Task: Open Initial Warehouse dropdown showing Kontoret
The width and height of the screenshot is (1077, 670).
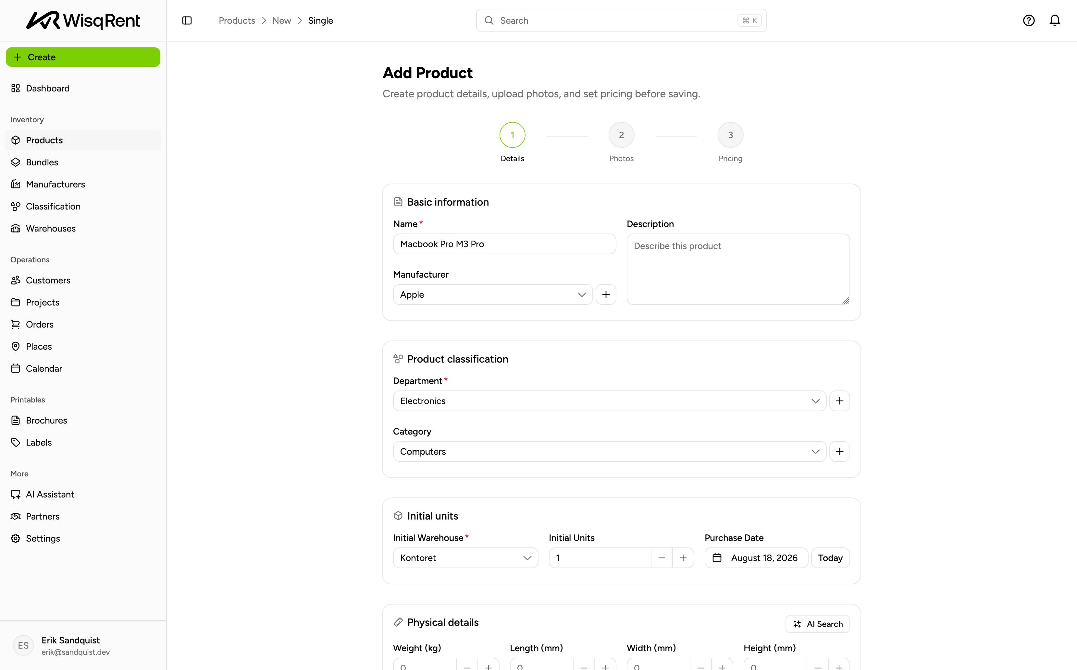Action: (x=465, y=558)
